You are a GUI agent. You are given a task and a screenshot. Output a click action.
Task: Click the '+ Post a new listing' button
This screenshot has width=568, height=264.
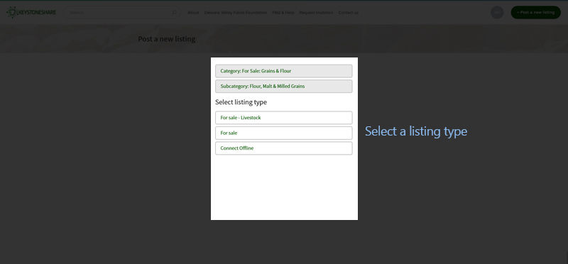(535, 12)
